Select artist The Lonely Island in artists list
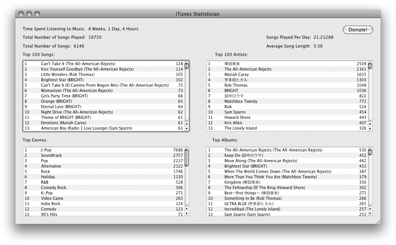The height and width of the screenshot is (245, 396). [287, 128]
